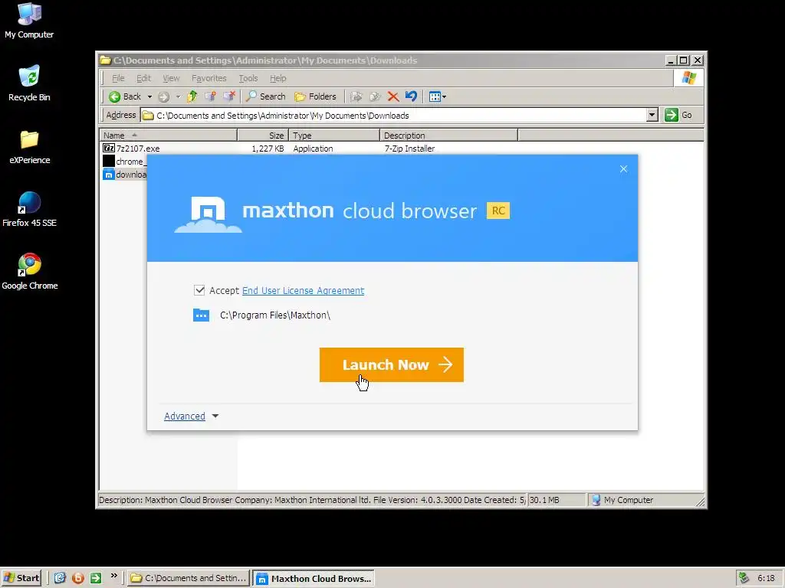Image resolution: width=785 pixels, height=588 pixels.
Task: Toggle the Folders pane button
Action: click(x=315, y=96)
